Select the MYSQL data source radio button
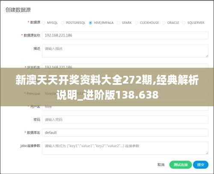 click(44, 23)
